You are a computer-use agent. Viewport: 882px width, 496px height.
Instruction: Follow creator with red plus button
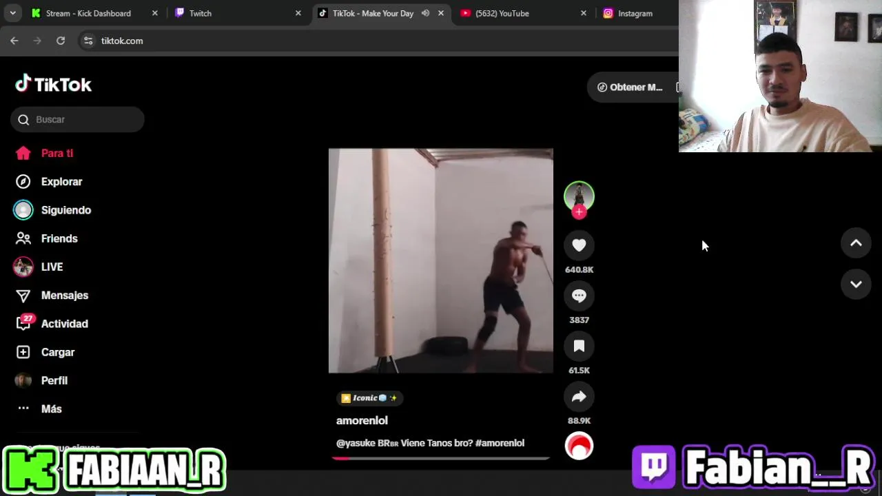(x=579, y=212)
